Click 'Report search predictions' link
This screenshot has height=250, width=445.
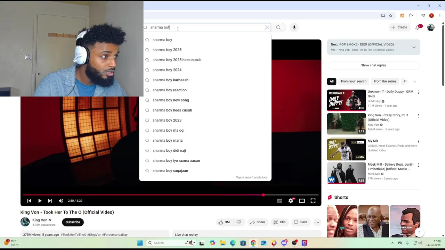(251, 177)
